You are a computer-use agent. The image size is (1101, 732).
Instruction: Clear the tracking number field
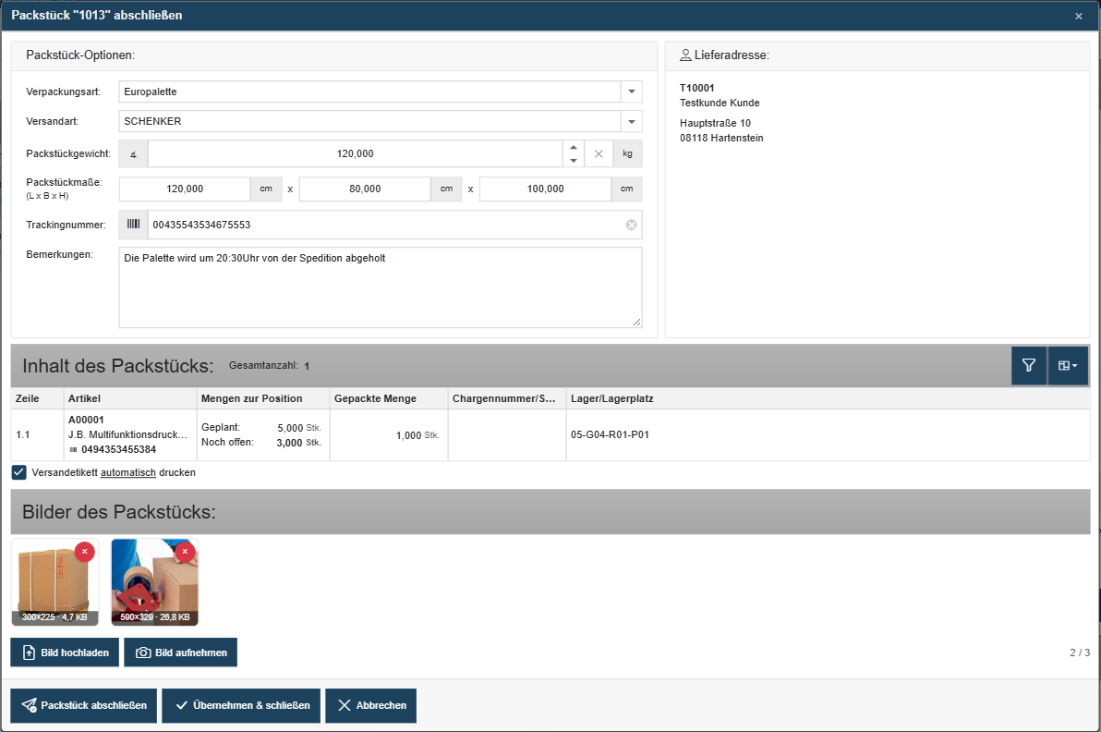[x=631, y=225]
